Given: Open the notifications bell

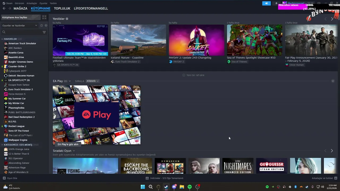Looking at the screenshot, I should (276, 3).
